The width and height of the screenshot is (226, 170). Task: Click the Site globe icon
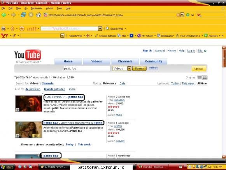pyautogui.click(x=205, y=51)
